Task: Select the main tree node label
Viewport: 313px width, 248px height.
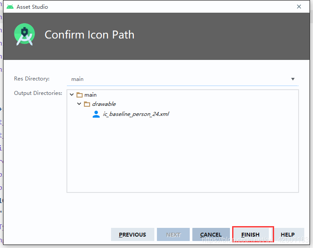Action: 90,95
